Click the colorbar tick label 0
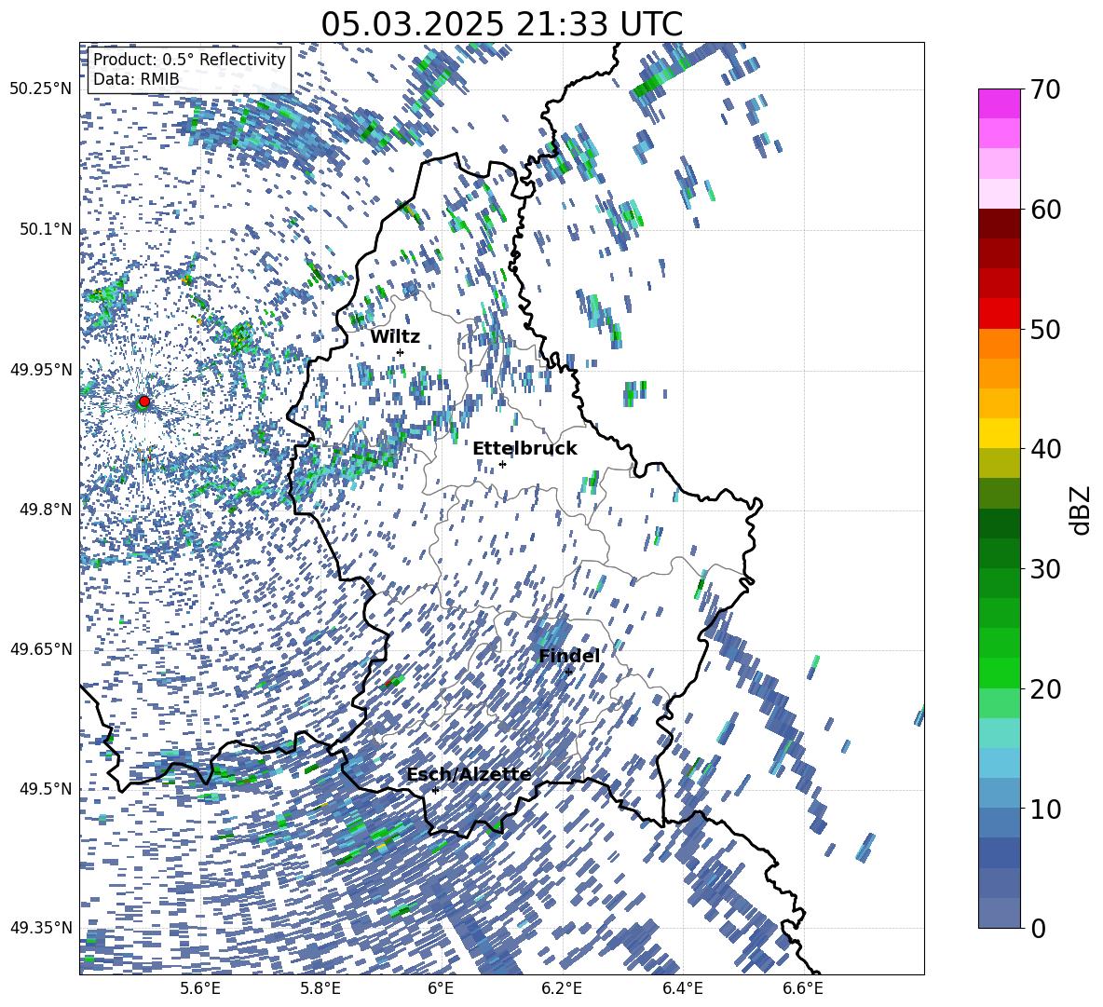This screenshot has width=1103, height=1007. 1038,928
